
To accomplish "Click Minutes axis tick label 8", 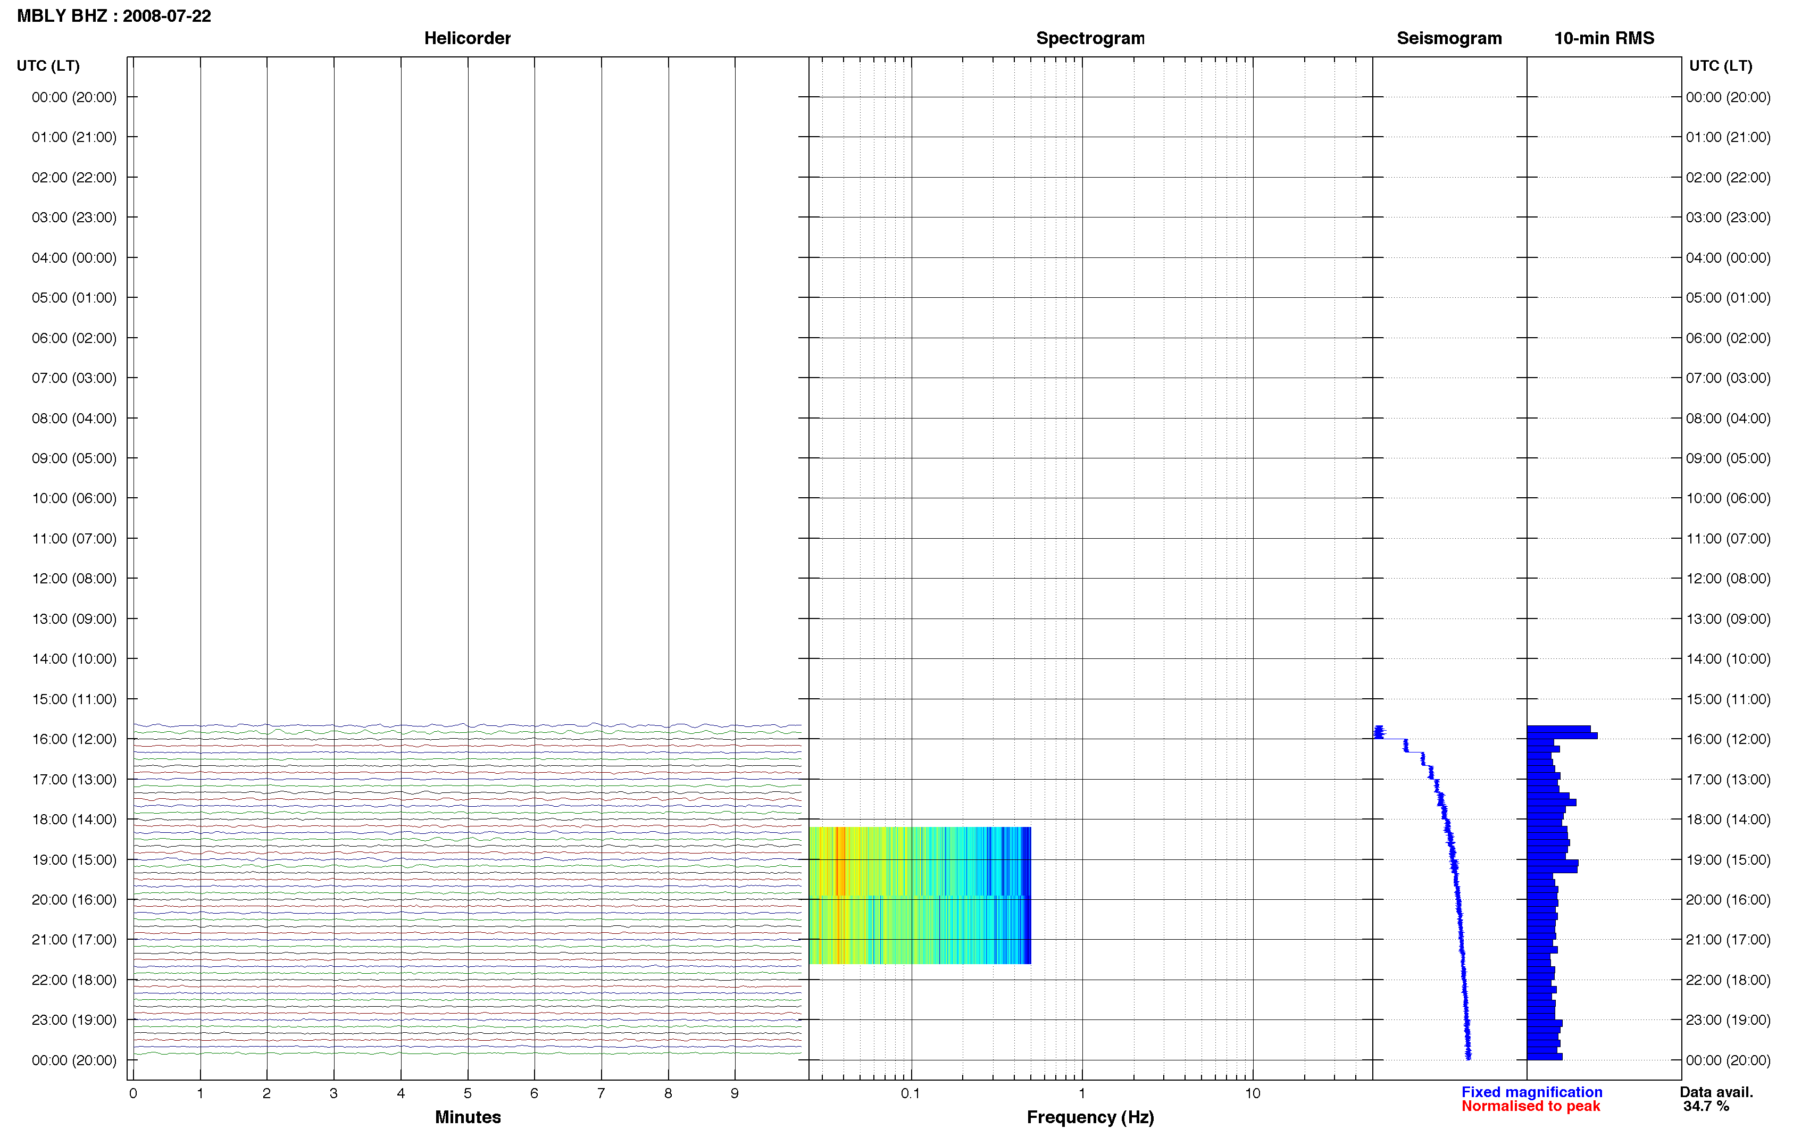I will click(x=669, y=1093).
